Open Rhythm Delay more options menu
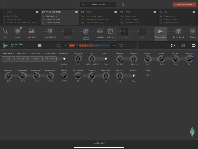Image resolution: width=198 pixels, height=149 pixels. [x=193, y=45]
